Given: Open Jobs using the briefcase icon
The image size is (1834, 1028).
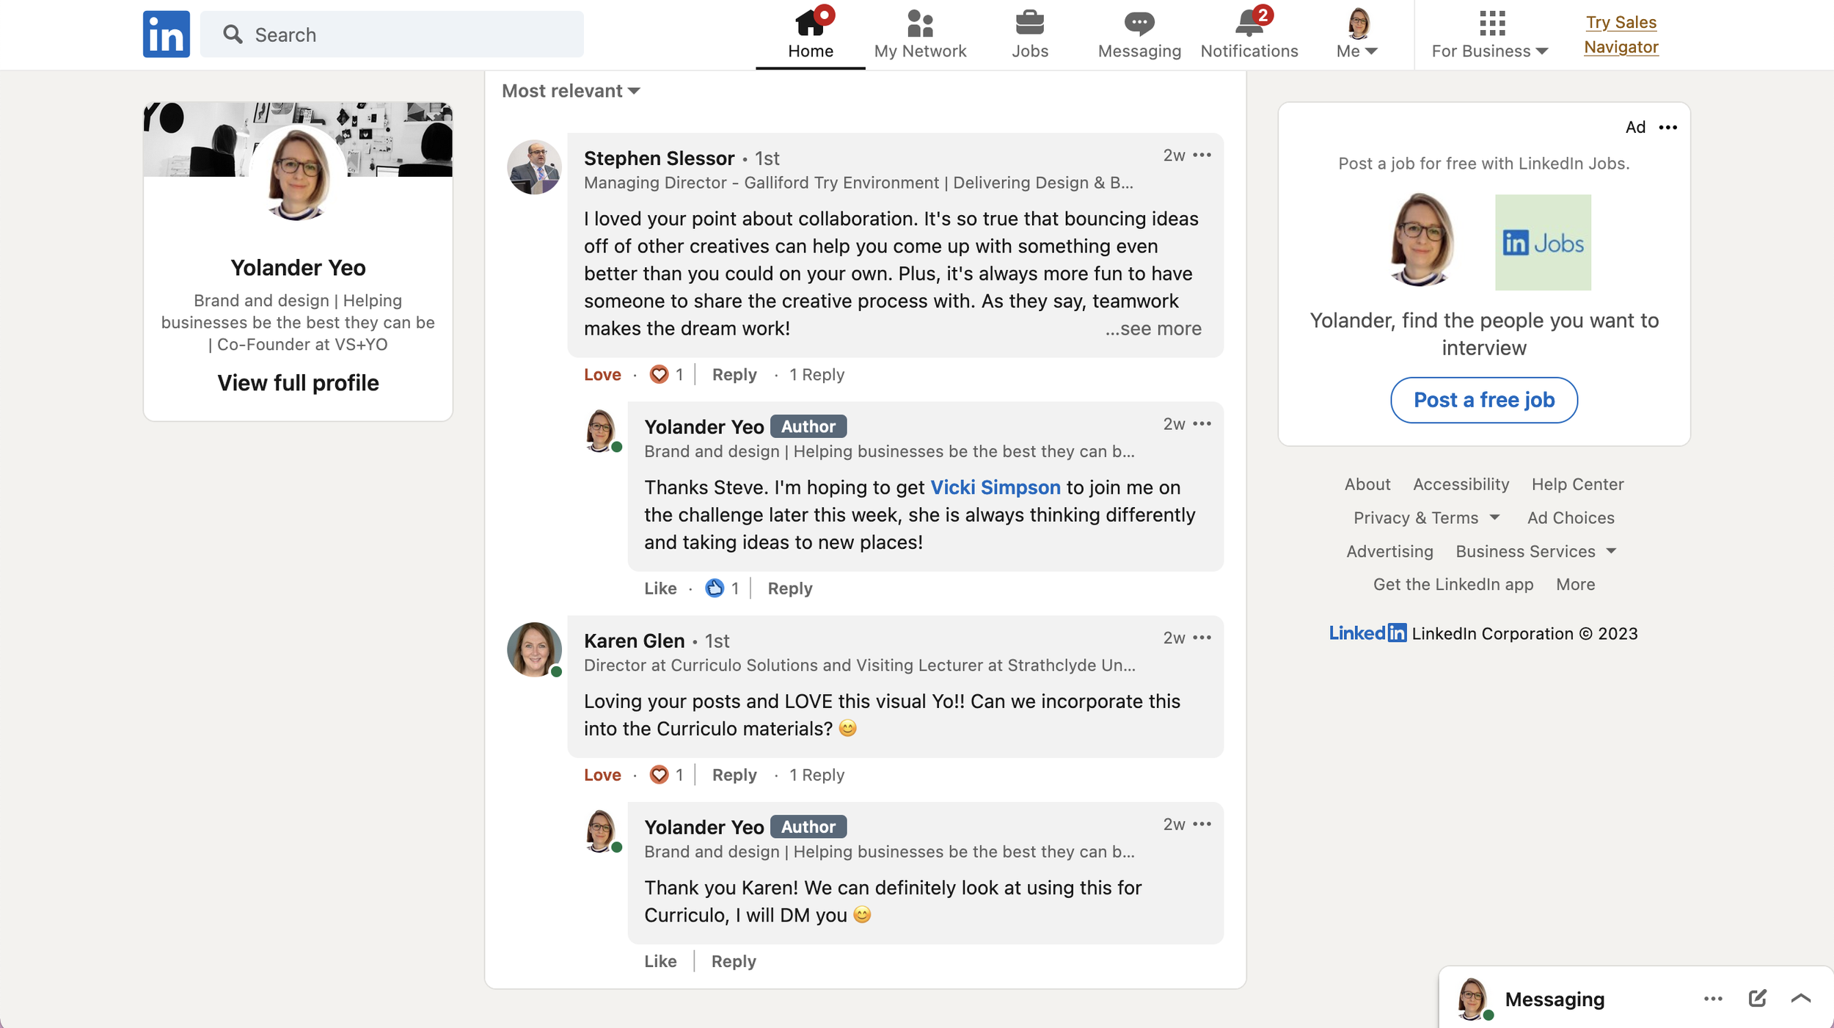Looking at the screenshot, I should (x=1030, y=22).
